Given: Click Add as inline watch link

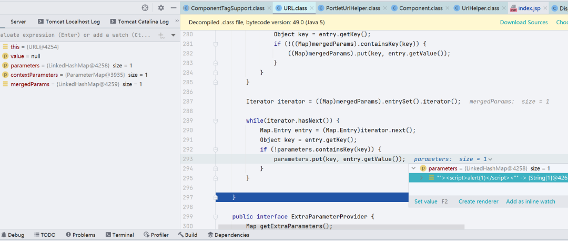Looking at the screenshot, I should point(530,202).
